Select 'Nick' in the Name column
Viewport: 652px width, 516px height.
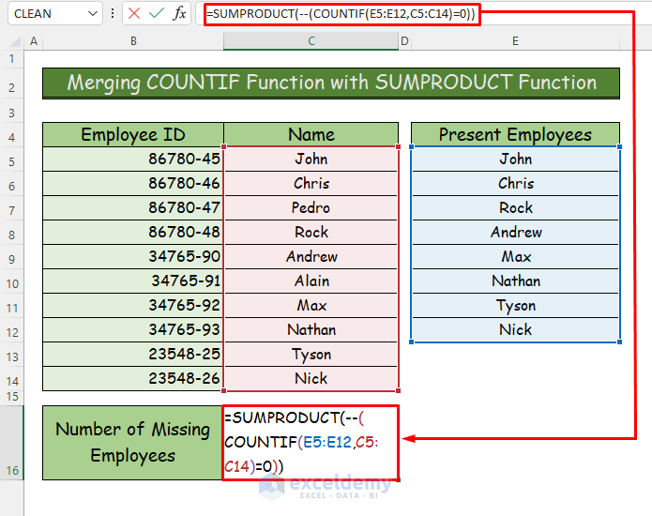point(311,378)
